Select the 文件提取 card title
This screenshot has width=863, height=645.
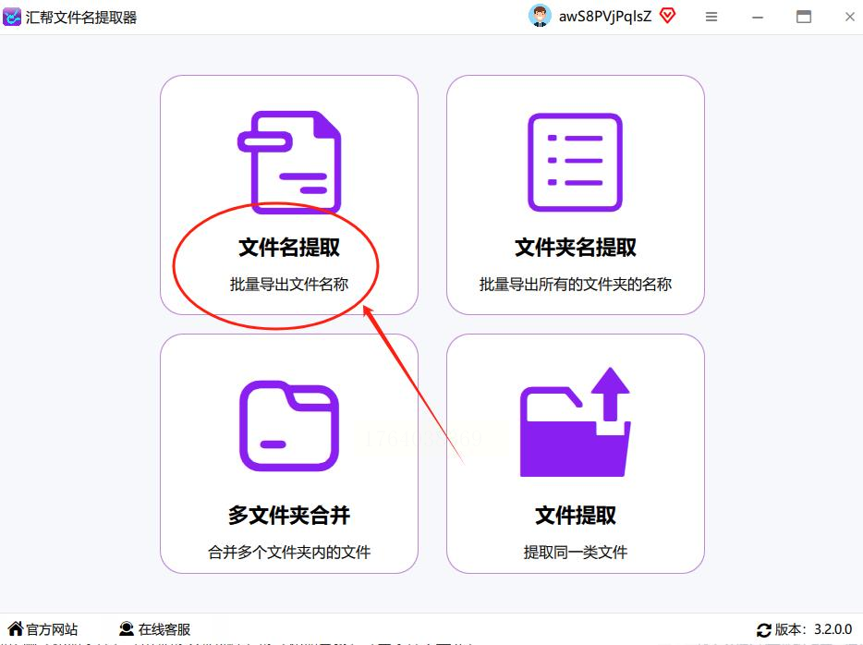click(575, 515)
